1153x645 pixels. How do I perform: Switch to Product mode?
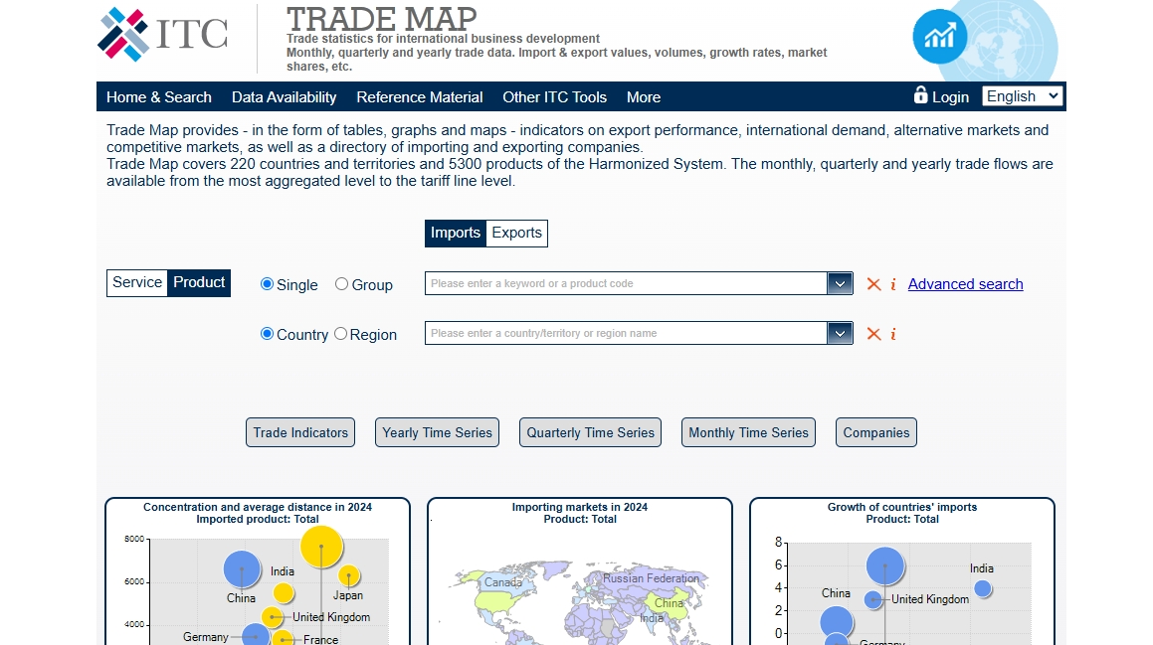pyautogui.click(x=199, y=283)
